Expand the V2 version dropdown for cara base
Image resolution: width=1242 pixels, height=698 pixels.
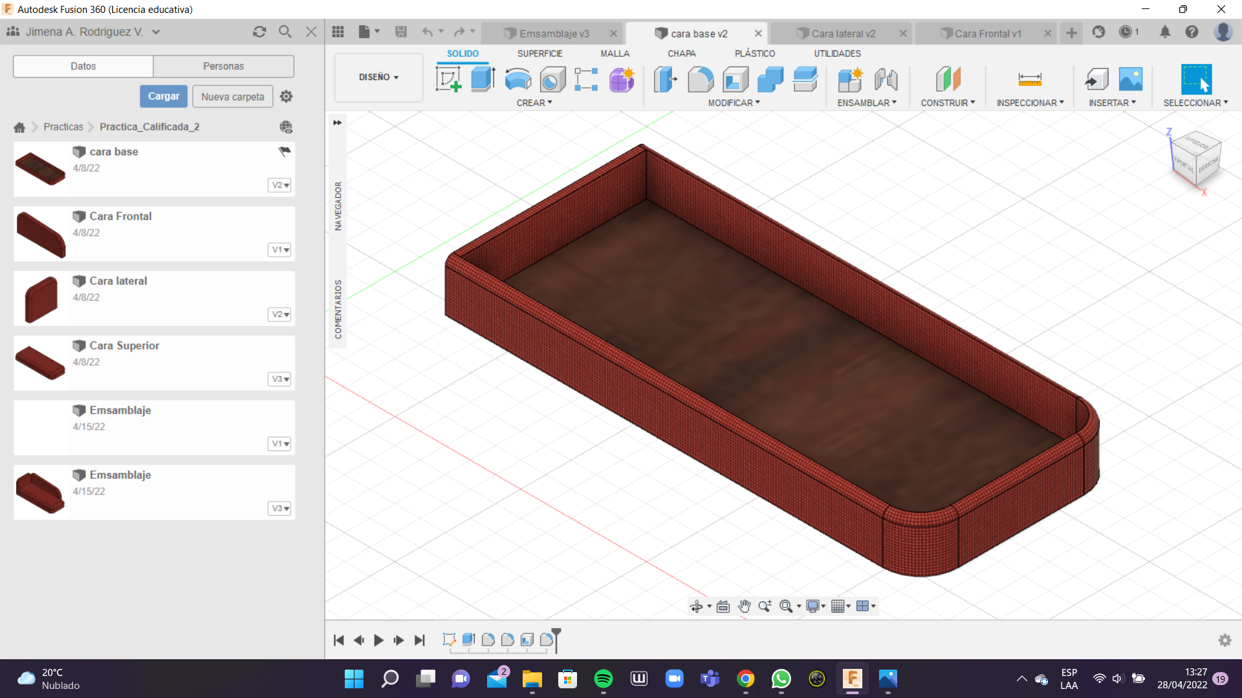[279, 185]
